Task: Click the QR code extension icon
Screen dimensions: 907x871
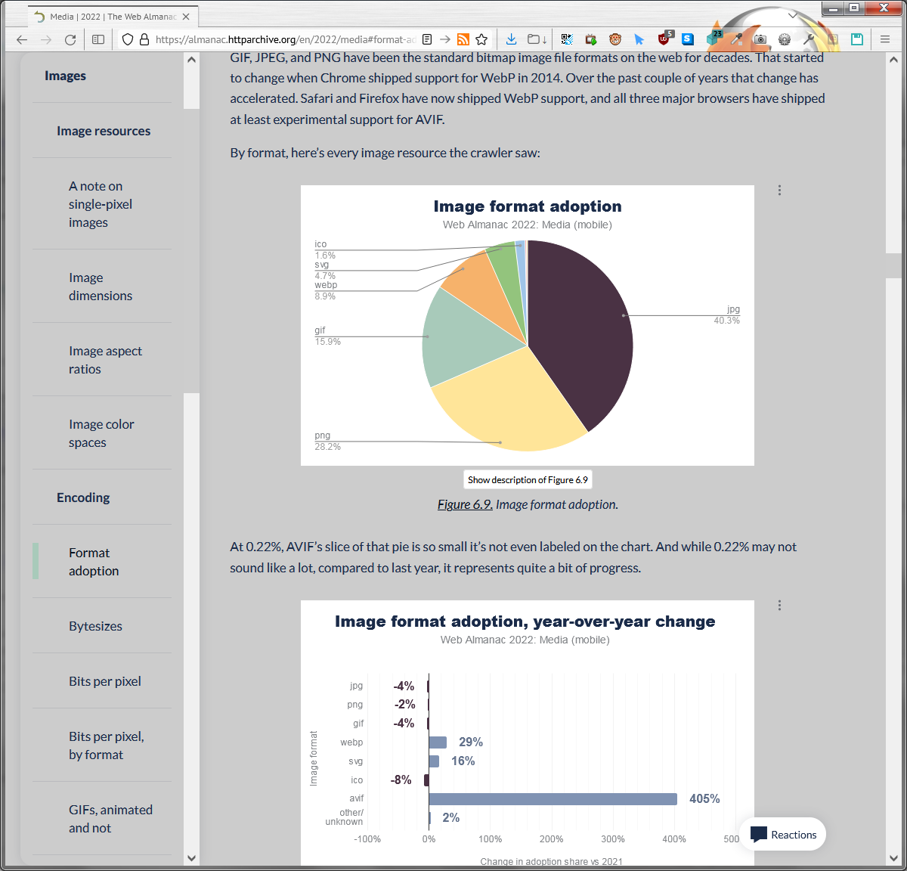Action: click(567, 39)
